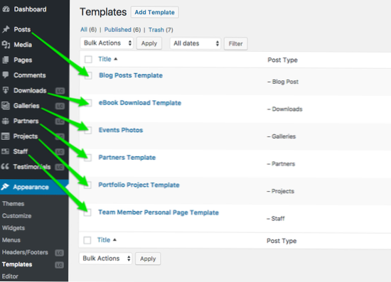Screen dimensions: 391x282
Task: Go to Themes submenu
Action: (x=14, y=204)
